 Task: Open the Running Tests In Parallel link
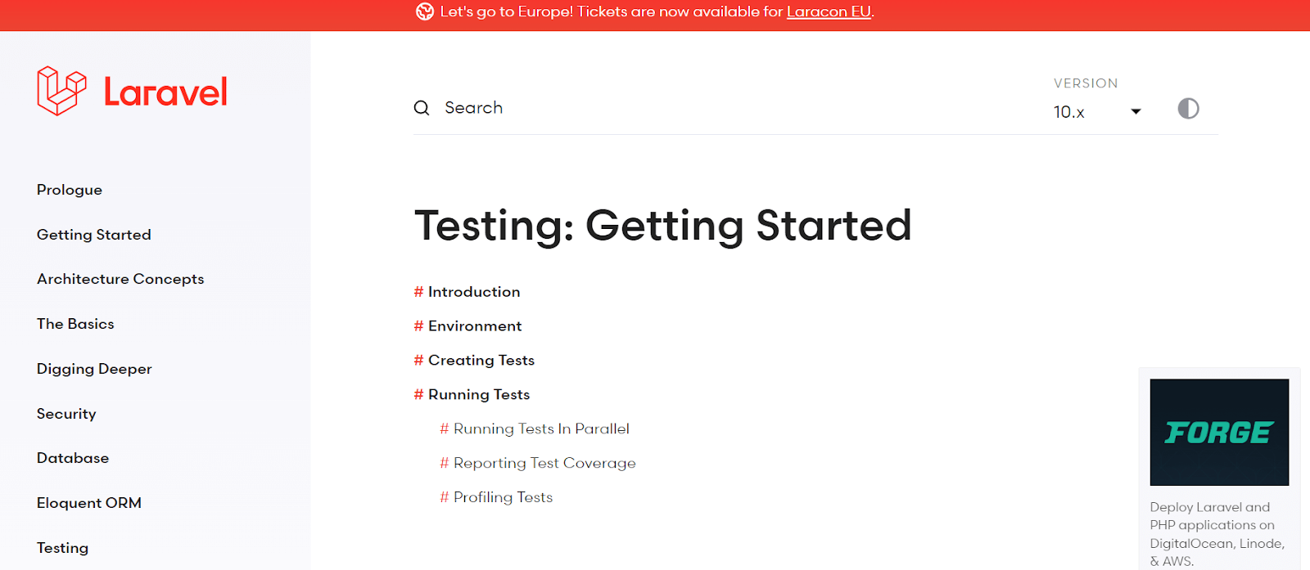point(541,428)
